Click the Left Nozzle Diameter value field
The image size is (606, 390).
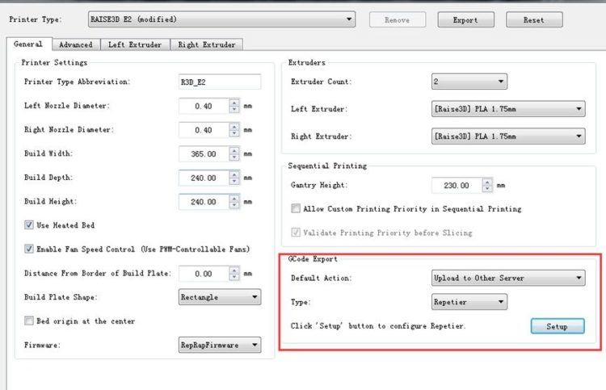pyautogui.click(x=204, y=107)
